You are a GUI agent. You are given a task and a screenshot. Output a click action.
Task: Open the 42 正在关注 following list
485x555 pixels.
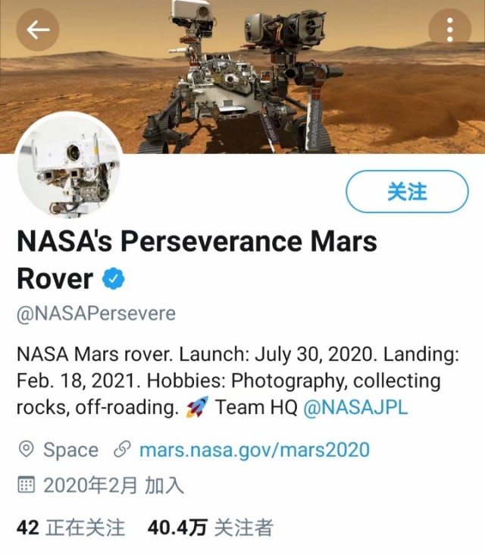[70, 528]
